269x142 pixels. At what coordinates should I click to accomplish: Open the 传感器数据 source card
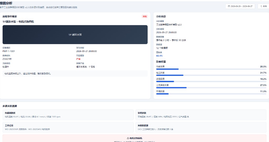pyautogui.click(x=68, y=115)
